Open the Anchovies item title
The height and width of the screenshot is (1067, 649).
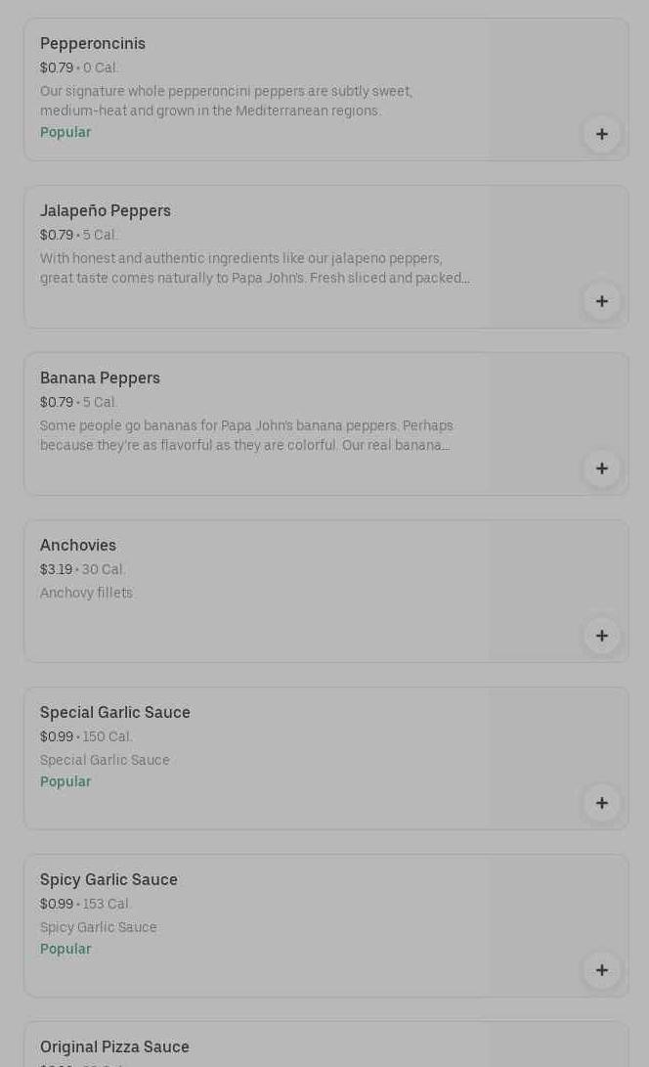pyautogui.click(x=78, y=546)
